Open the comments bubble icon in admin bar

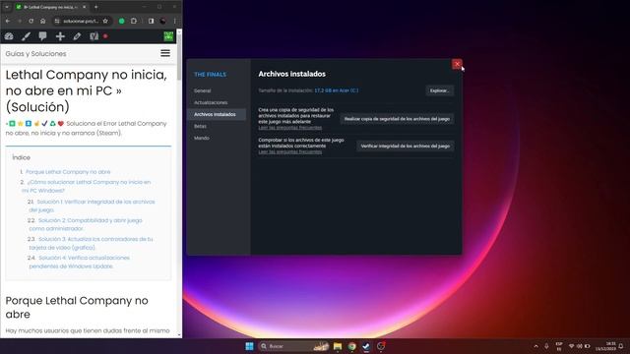(42, 36)
